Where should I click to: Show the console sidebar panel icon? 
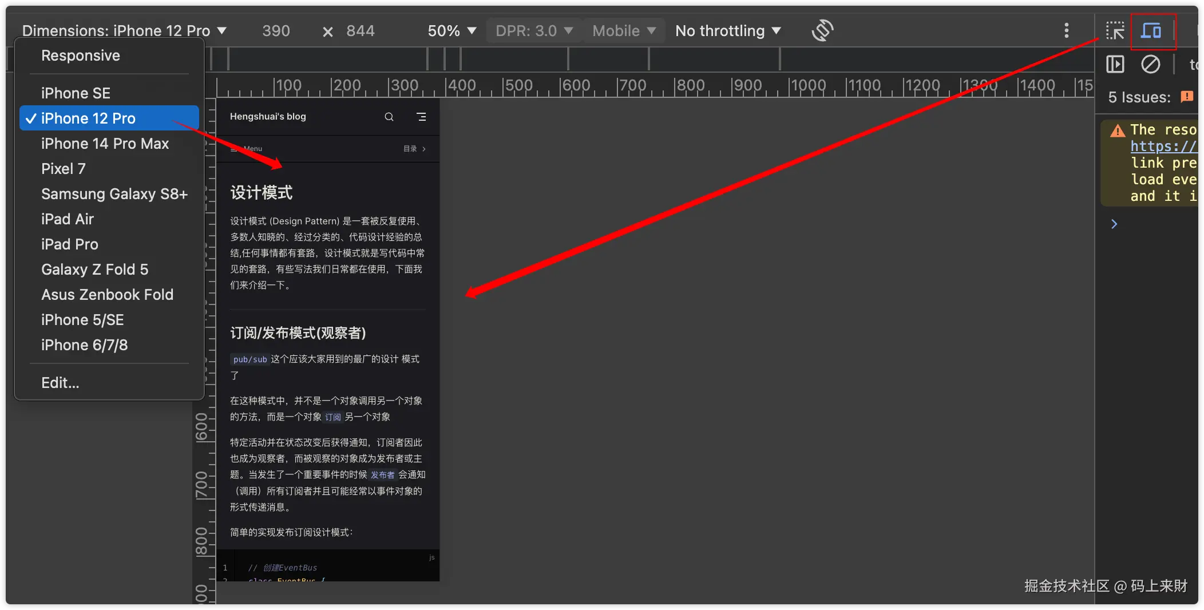pos(1115,64)
